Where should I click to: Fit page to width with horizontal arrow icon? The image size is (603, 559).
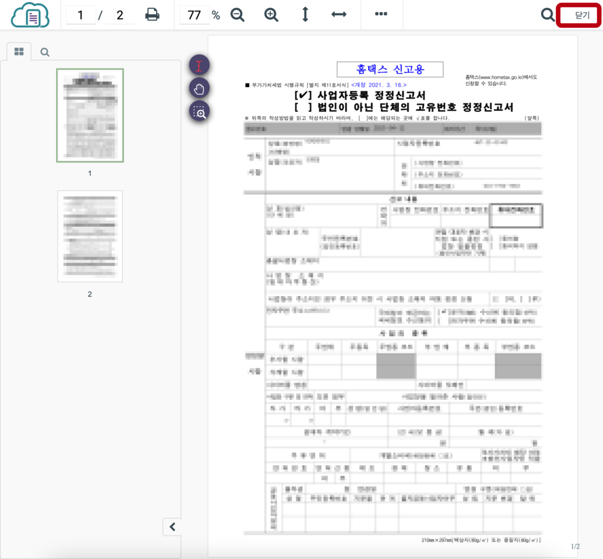339,15
